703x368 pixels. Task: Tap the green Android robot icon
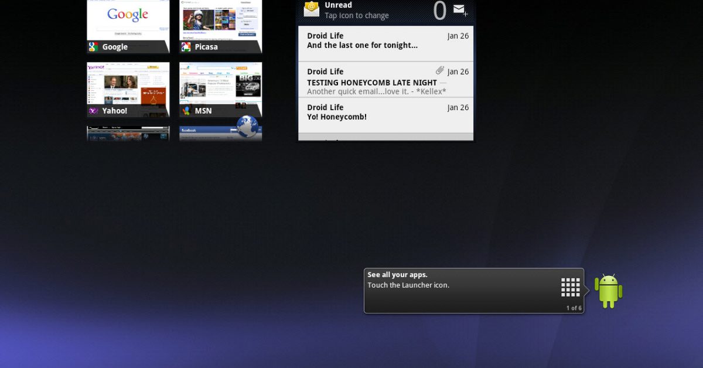tap(608, 291)
